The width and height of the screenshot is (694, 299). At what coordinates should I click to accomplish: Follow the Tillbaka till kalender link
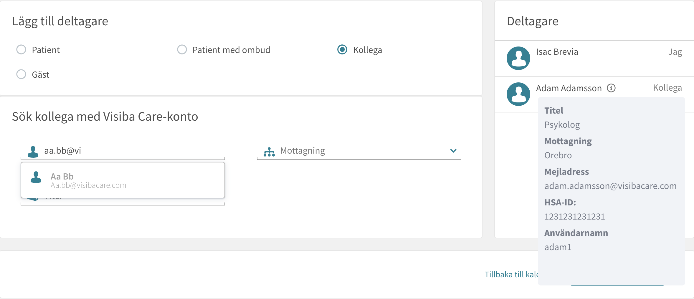pos(511,275)
